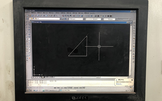Expand the ByLayer lineweight dropdown
Viewport: 162px width, 101px height.
(110, 19)
